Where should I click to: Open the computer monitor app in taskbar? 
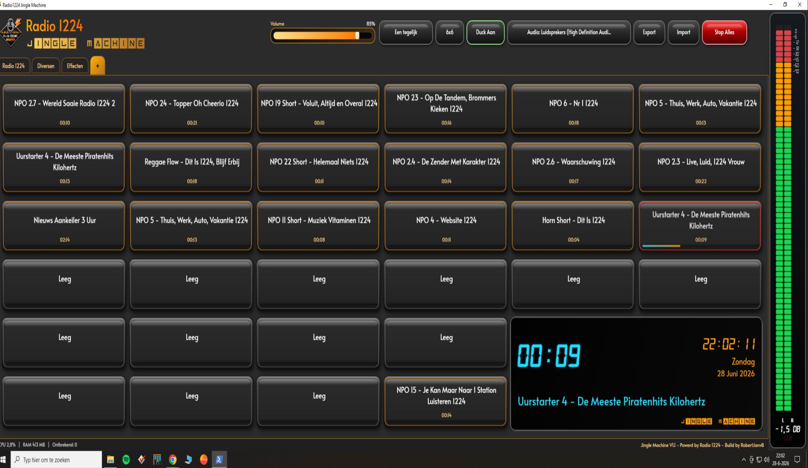[x=188, y=460]
